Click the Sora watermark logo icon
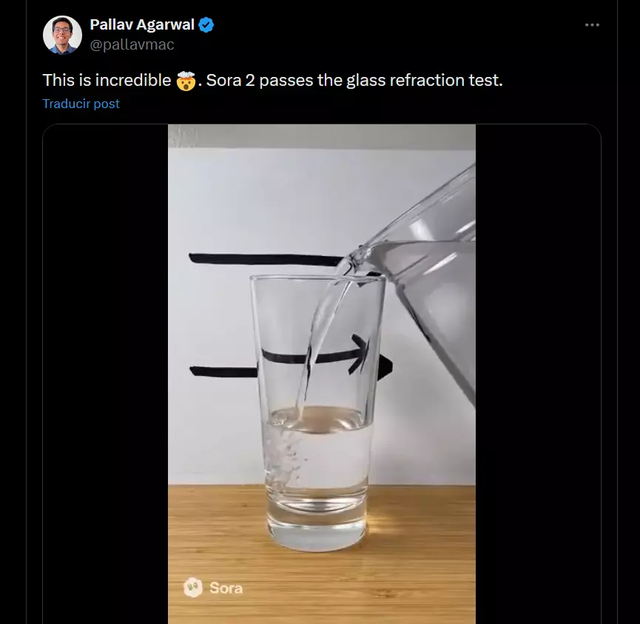This screenshot has width=640, height=624. coord(193,588)
